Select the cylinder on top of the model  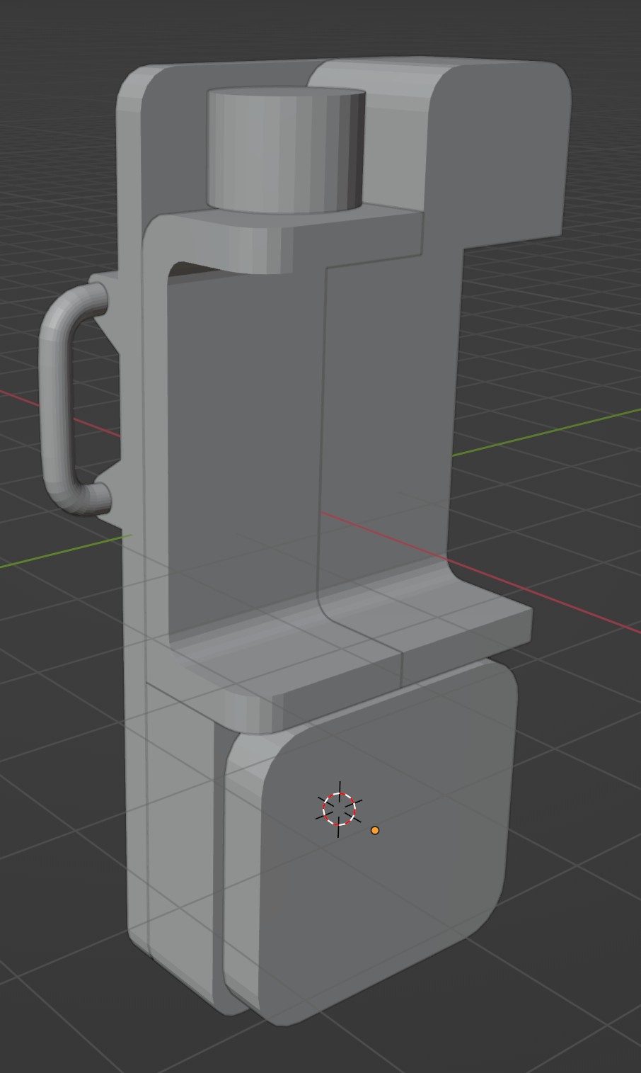[286, 150]
